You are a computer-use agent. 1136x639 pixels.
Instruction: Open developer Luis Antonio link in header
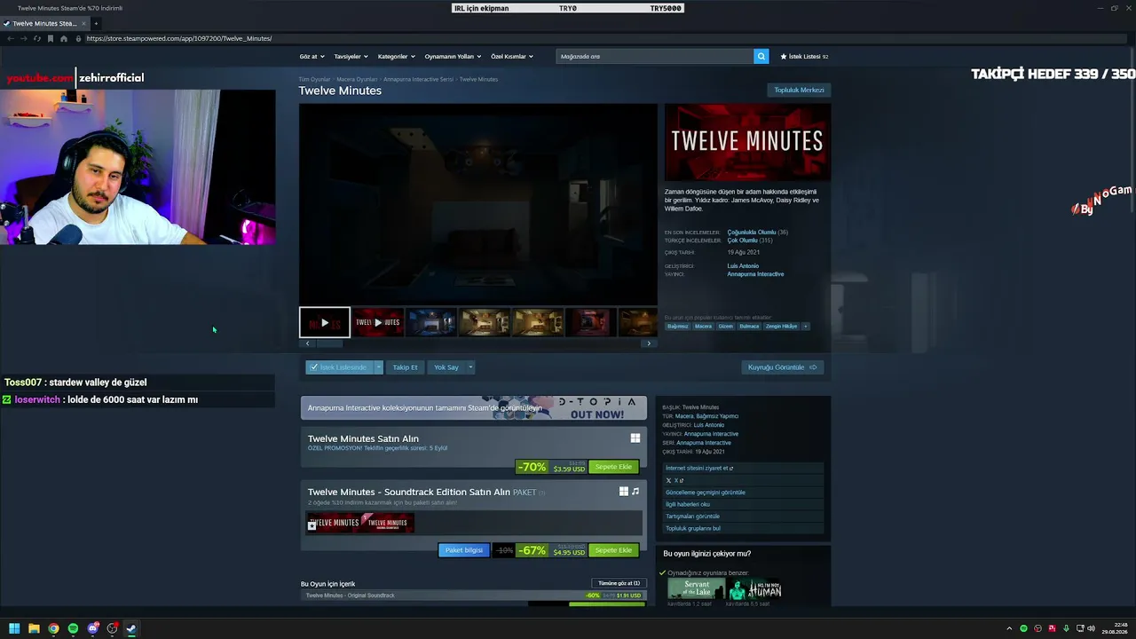tap(743, 266)
